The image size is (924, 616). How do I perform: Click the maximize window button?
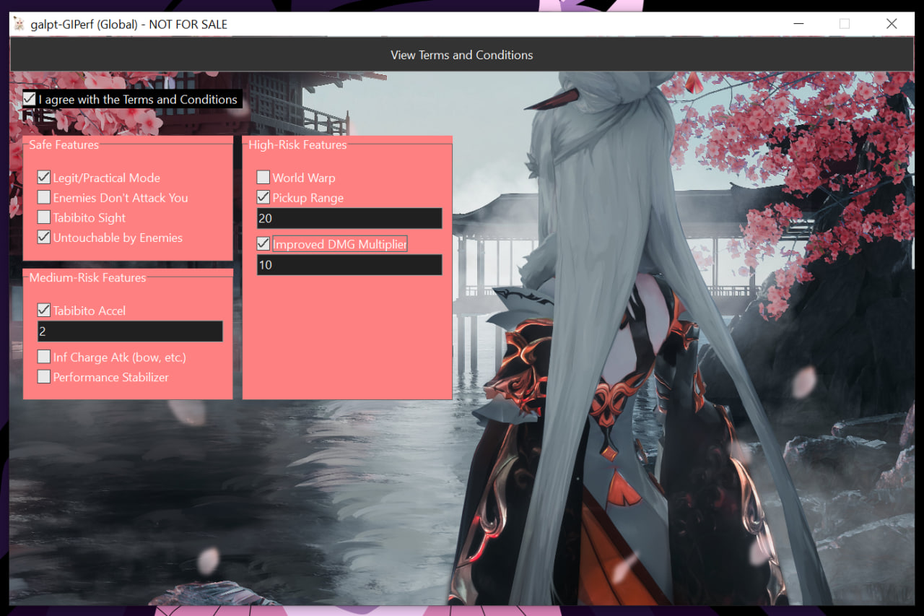844,24
